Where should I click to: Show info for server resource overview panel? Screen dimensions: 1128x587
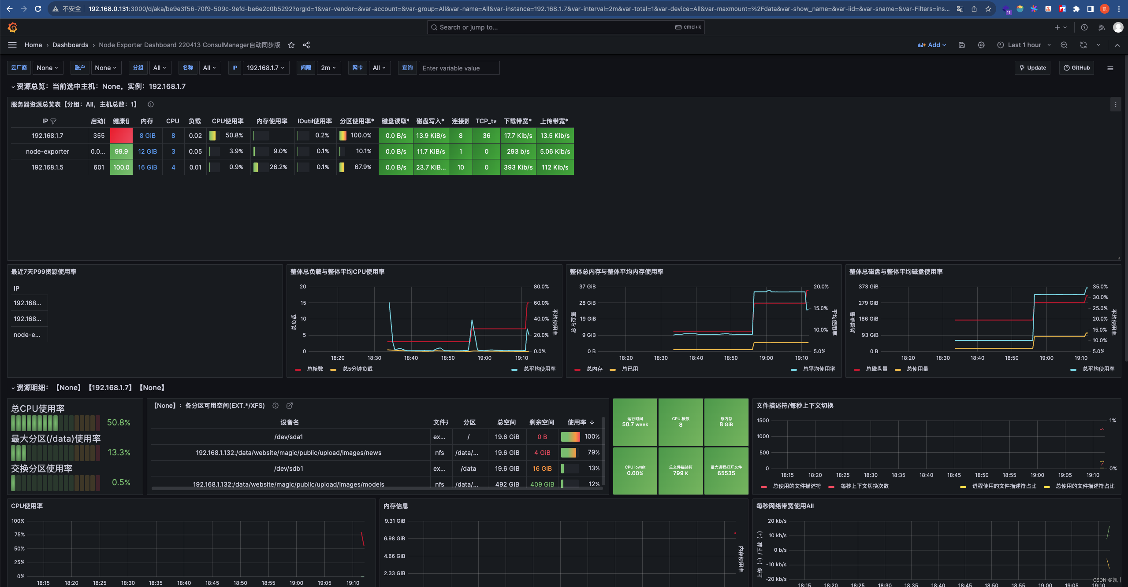[x=151, y=104]
